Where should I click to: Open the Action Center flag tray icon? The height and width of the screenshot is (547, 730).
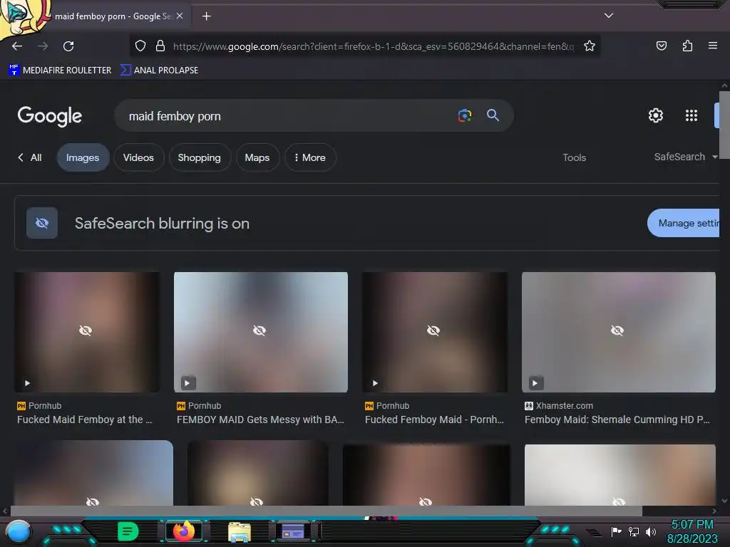(616, 531)
